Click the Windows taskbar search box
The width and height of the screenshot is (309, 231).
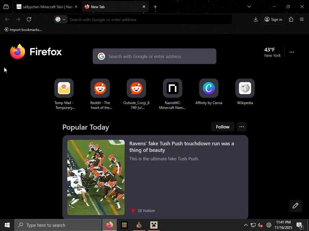pyautogui.click(x=58, y=225)
